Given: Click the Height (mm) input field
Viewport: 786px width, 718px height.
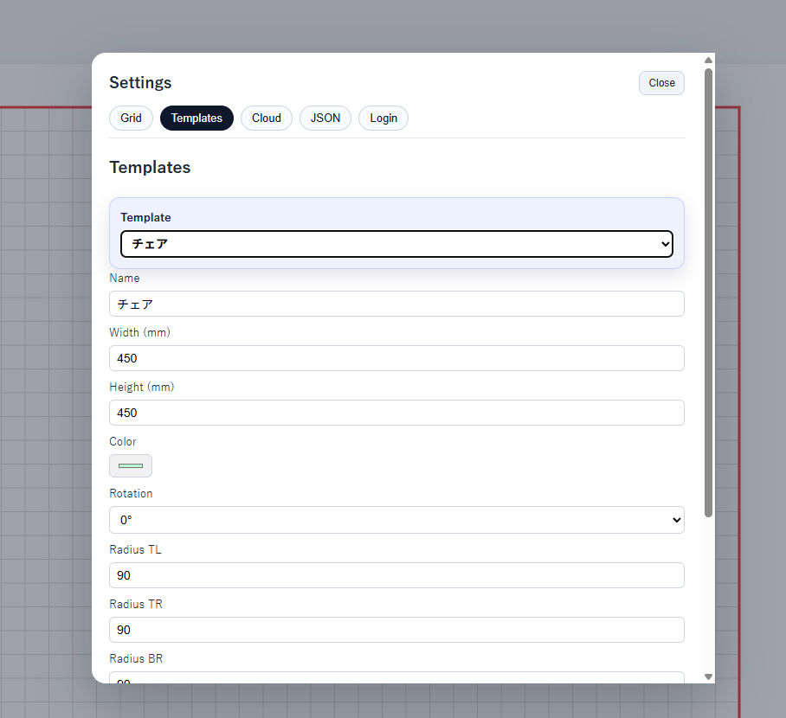Looking at the screenshot, I should tap(396, 413).
